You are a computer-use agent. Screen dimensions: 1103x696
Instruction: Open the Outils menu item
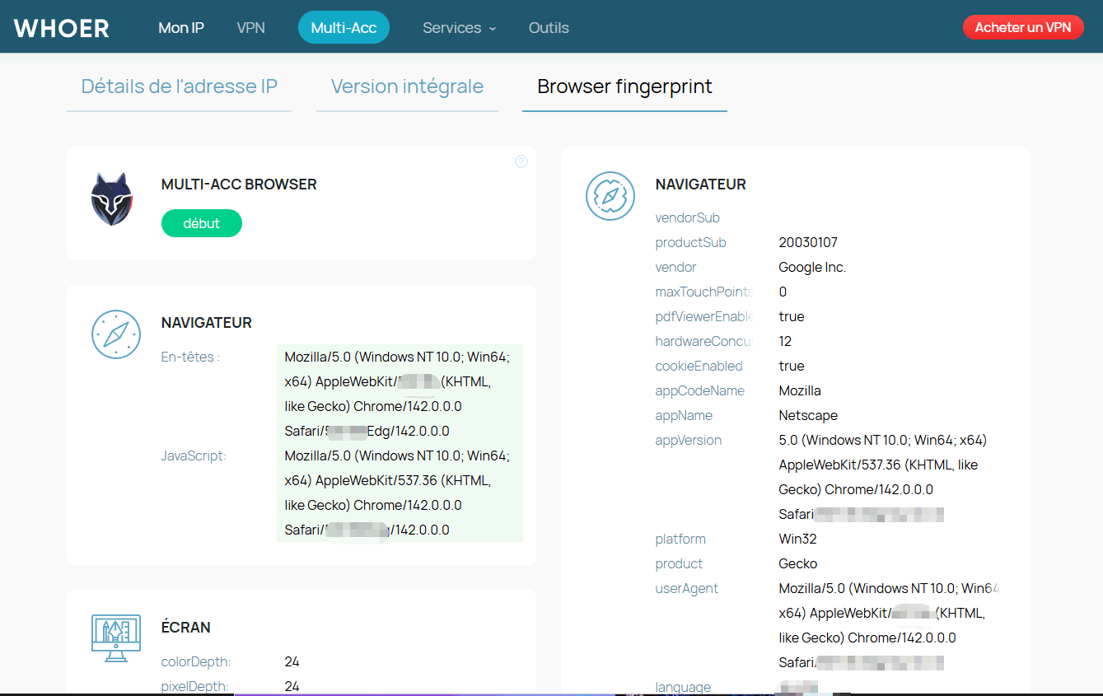[x=549, y=27]
